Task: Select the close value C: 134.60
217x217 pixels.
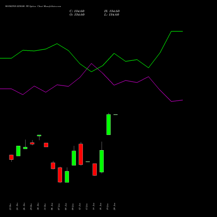Action: (77, 11)
